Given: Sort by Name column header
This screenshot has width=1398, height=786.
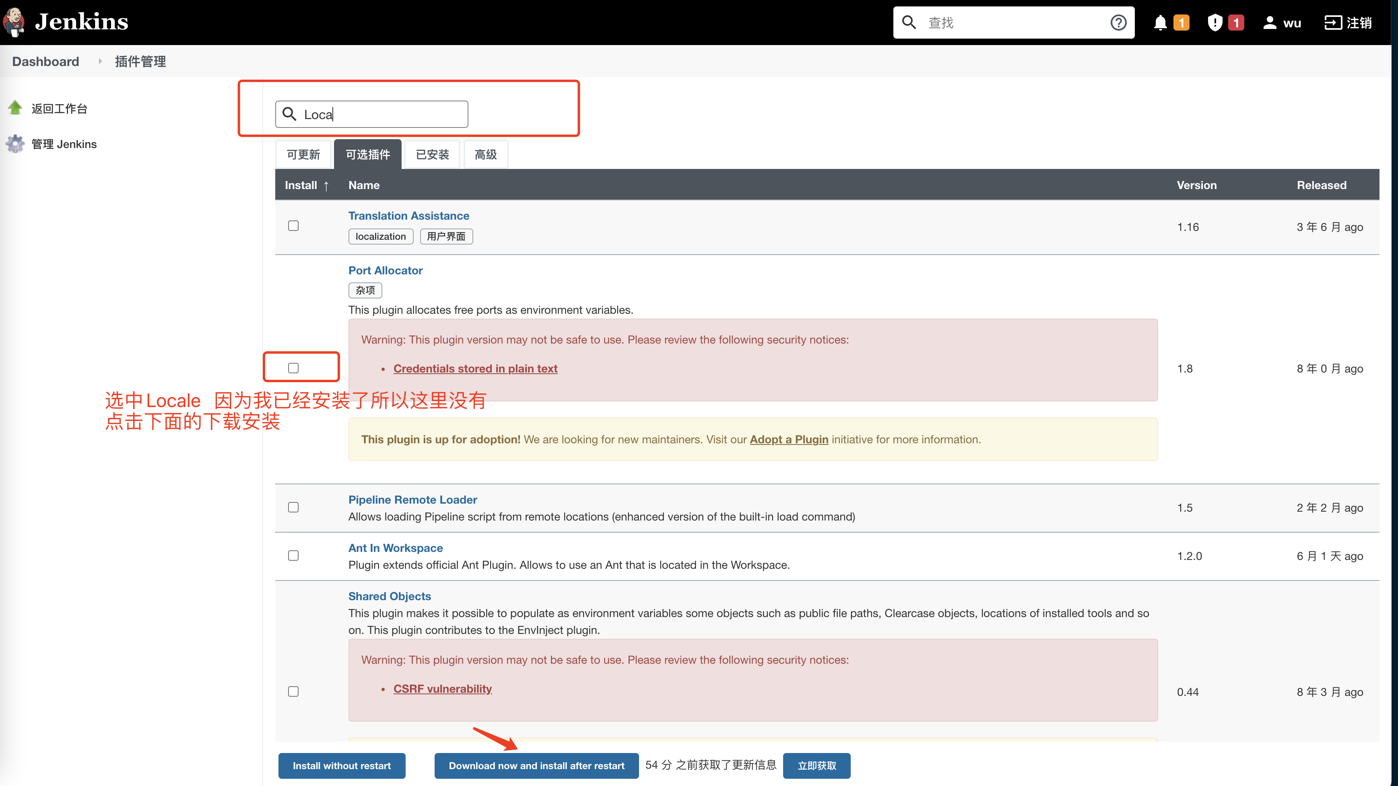Looking at the screenshot, I should [x=364, y=185].
